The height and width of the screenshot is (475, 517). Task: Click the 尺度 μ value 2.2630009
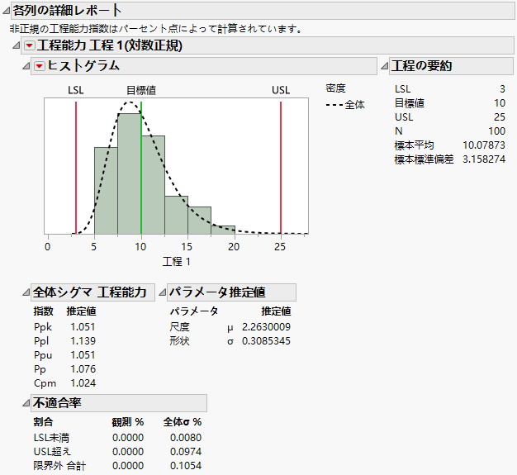(266, 327)
